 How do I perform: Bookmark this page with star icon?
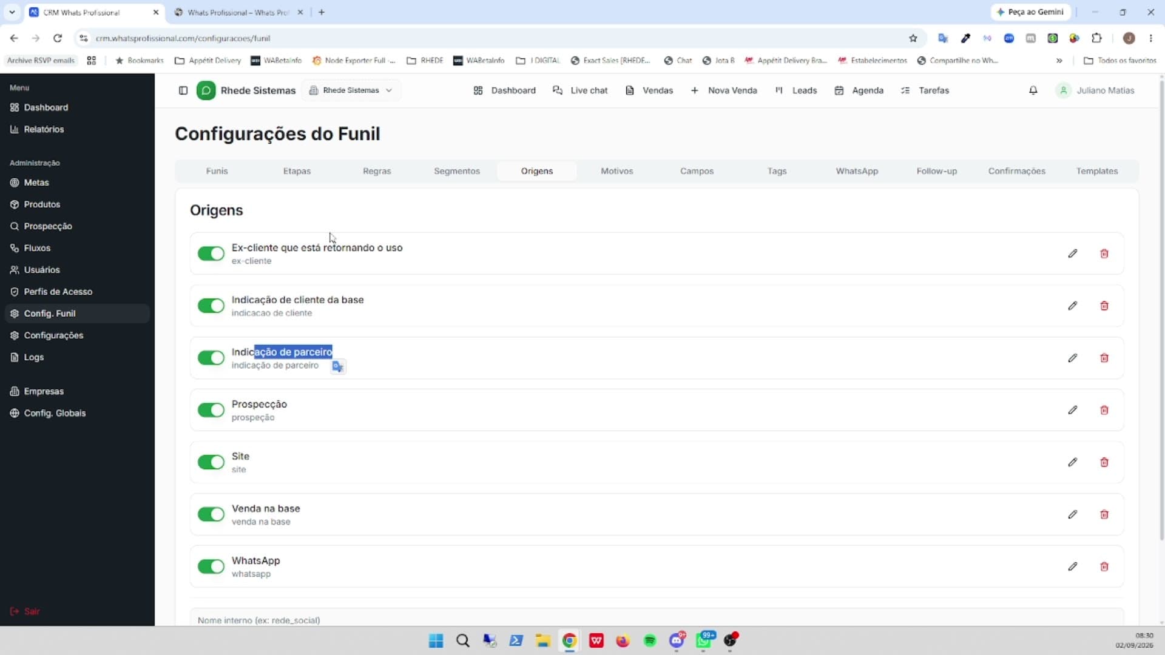pyautogui.click(x=913, y=38)
